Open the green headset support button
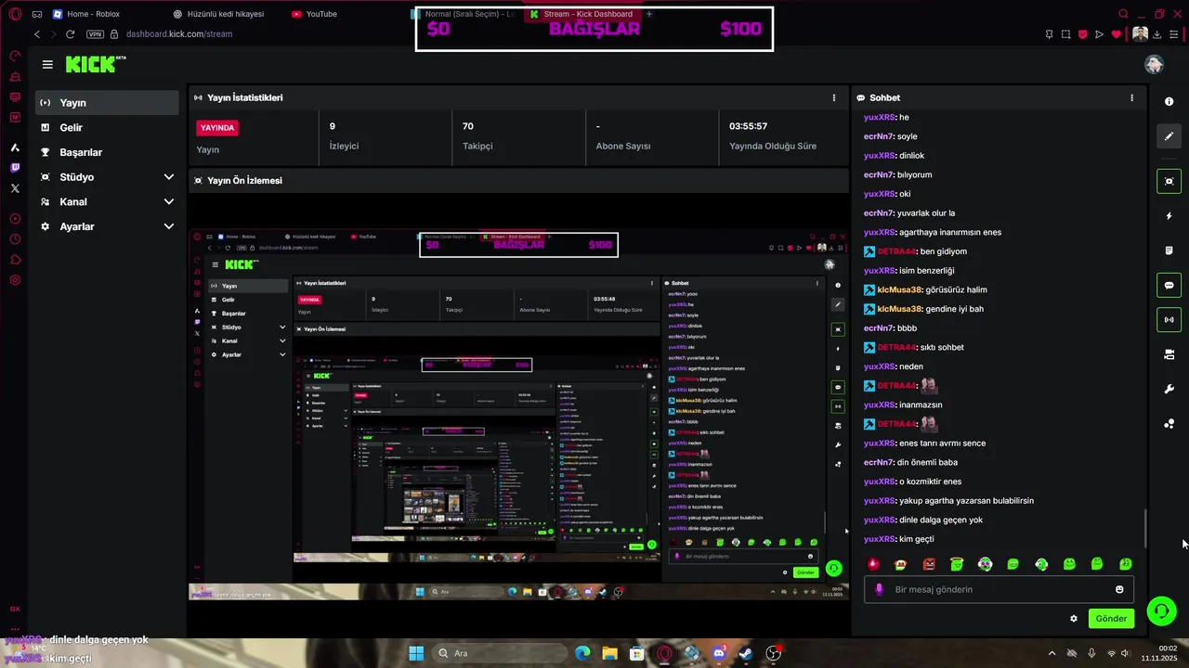 point(1161,610)
